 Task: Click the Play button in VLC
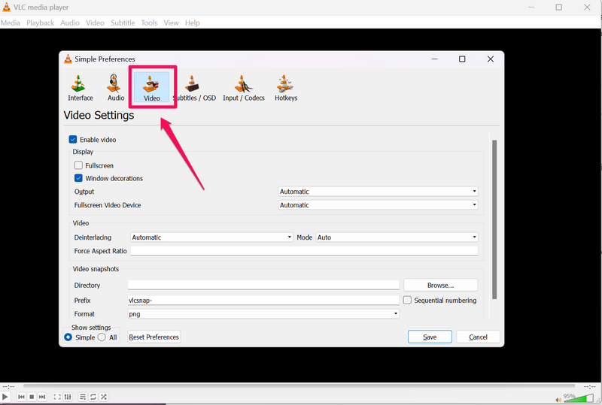click(5, 397)
